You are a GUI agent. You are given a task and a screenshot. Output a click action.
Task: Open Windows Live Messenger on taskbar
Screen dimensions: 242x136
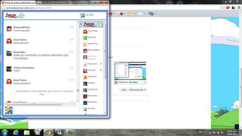[59, 133]
